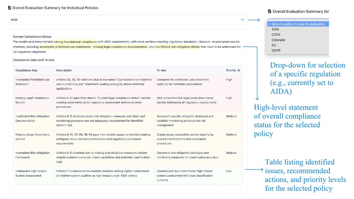Choose AIDA in the policy list
Image resolution: width=354 pixels, height=199 pixels.
275,29
